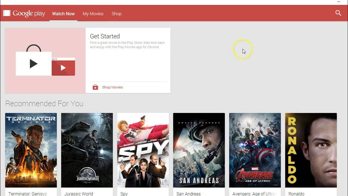Open the San Andreas poster
The height and width of the screenshot is (196, 348).
pos(199,150)
